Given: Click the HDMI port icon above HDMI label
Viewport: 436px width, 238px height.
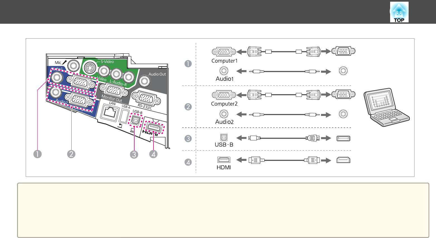Looking at the screenshot, I should [224, 160].
